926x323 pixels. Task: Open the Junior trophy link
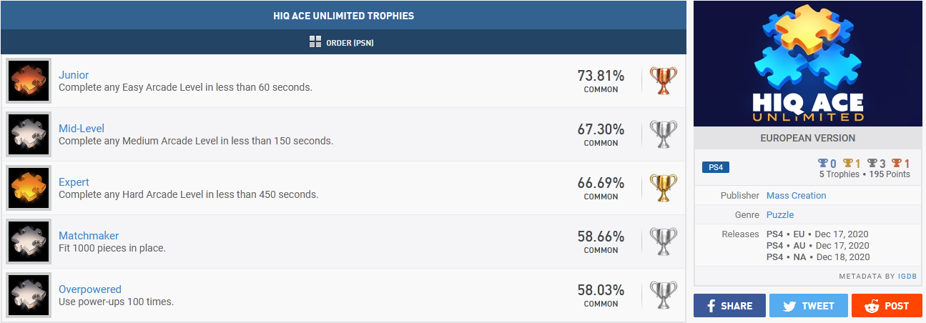(74, 75)
